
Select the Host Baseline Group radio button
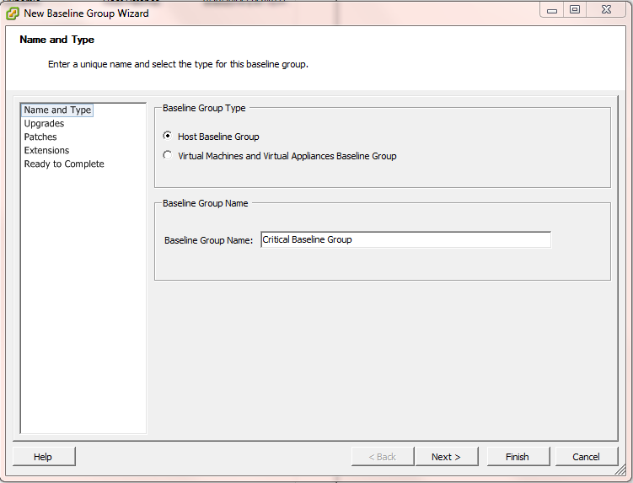click(x=167, y=136)
